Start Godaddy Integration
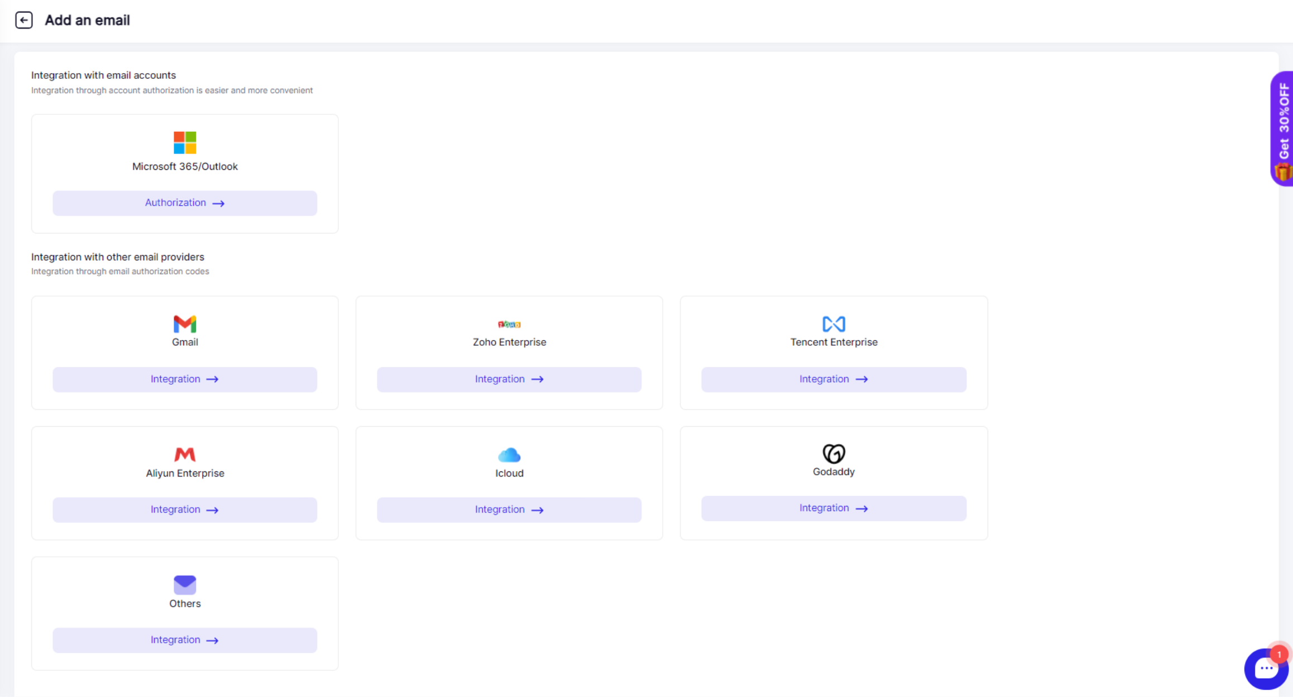The width and height of the screenshot is (1293, 697). pyautogui.click(x=834, y=508)
